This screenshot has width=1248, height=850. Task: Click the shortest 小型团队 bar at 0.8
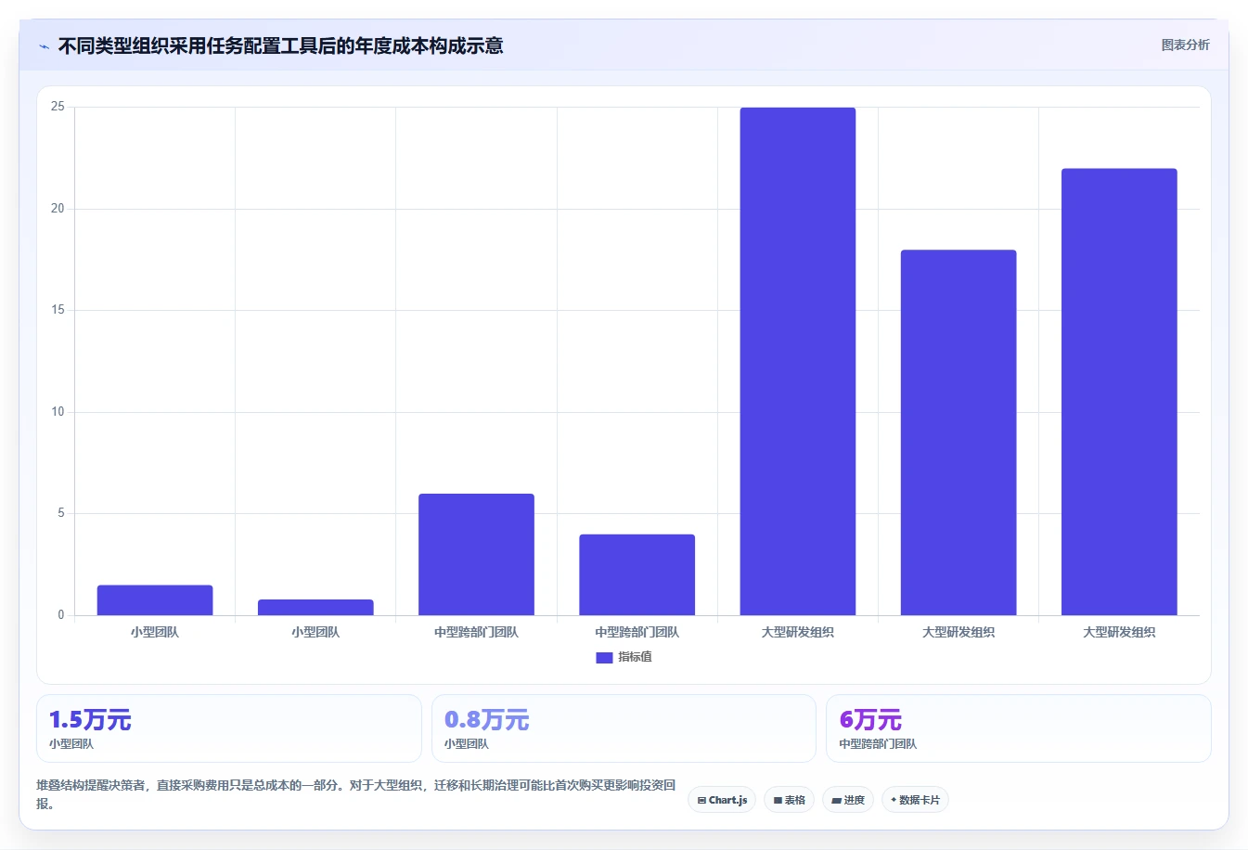pyautogui.click(x=315, y=607)
